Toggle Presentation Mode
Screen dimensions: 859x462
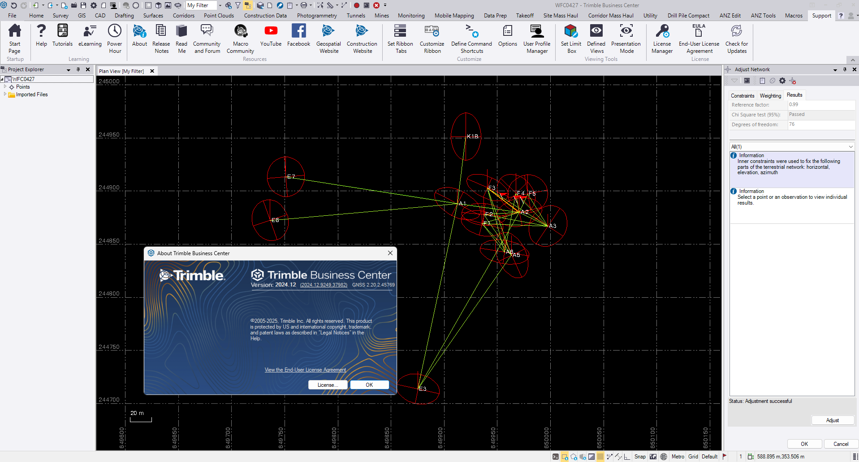(626, 39)
